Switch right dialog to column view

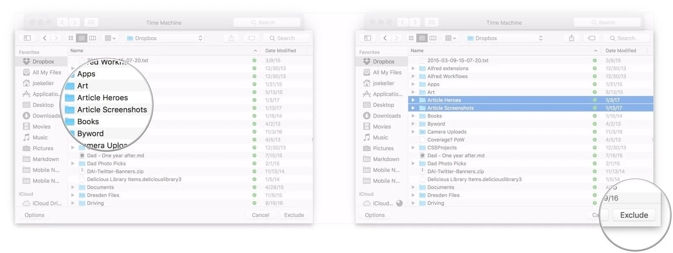[433, 38]
